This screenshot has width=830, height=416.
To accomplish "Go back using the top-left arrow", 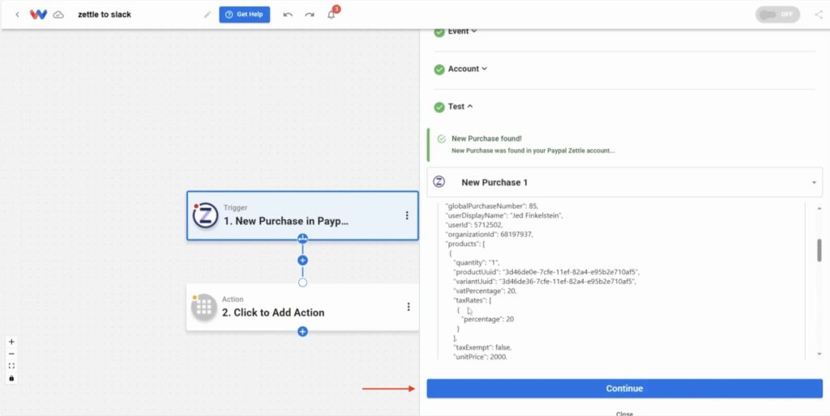I will 17,15.
